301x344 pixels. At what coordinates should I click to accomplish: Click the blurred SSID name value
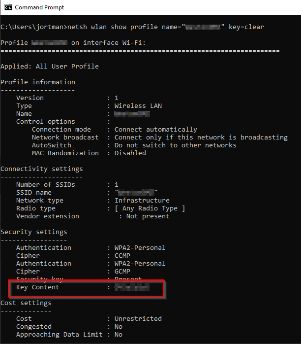[x=136, y=193]
